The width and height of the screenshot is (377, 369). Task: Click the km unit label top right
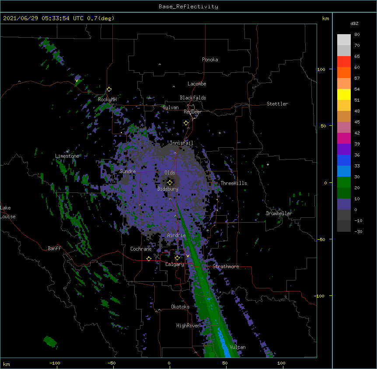pyautogui.click(x=326, y=18)
